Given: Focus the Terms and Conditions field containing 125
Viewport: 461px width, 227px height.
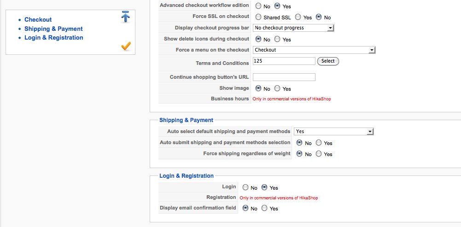Looking at the screenshot, I should click(284, 61).
